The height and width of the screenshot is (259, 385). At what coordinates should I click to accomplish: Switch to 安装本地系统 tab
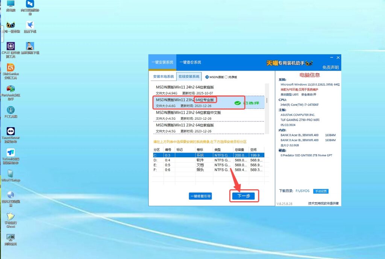(x=163, y=77)
